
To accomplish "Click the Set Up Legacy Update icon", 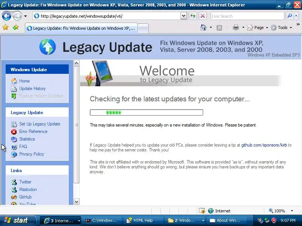I will click(14, 124).
